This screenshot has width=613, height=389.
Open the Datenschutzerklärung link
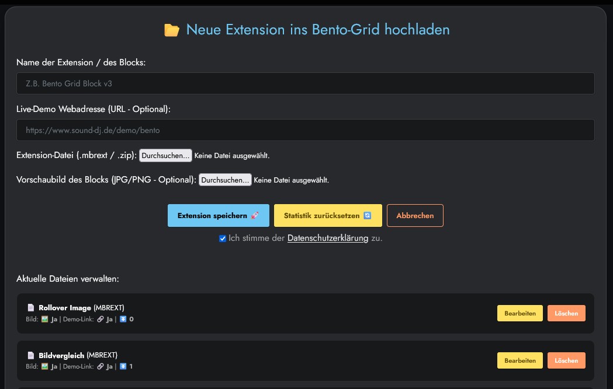pyautogui.click(x=328, y=238)
